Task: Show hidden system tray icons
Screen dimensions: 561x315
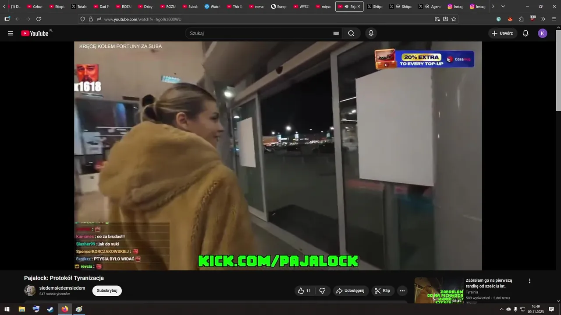Action: pos(501,309)
